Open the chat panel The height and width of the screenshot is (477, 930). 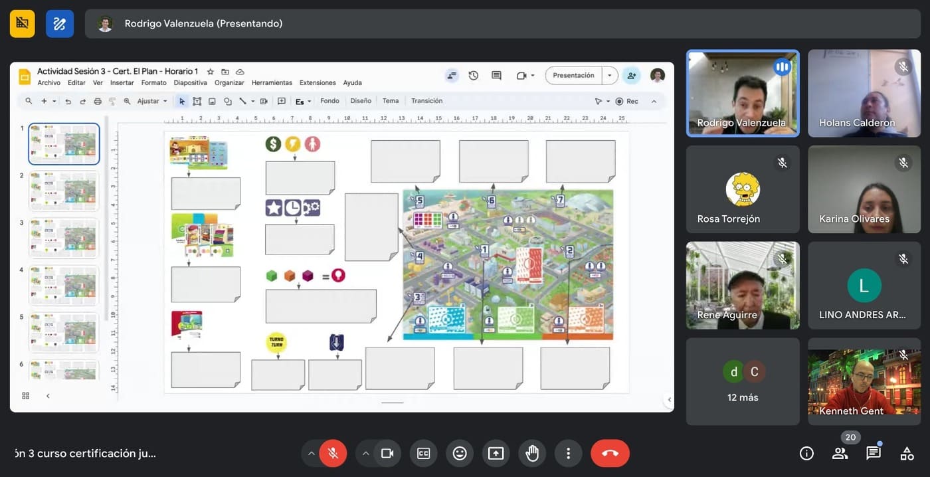tap(874, 453)
